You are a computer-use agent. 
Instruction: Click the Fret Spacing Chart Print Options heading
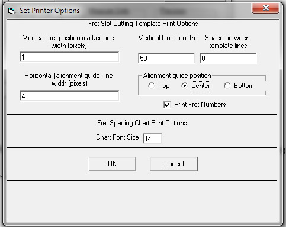click(x=142, y=123)
